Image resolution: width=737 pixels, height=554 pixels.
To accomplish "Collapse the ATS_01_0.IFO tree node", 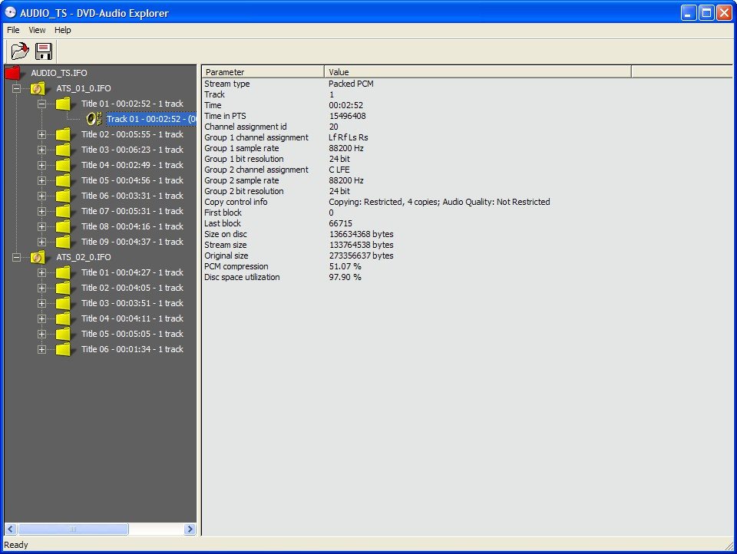I will coord(16,88).
